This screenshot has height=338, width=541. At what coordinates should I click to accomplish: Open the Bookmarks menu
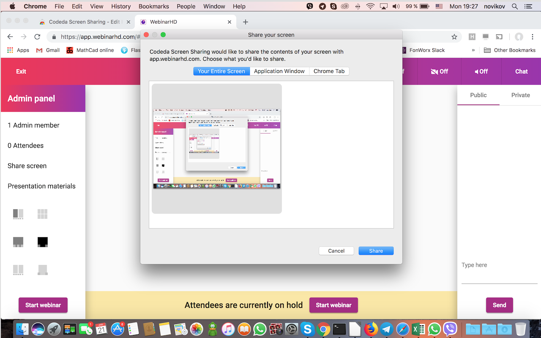pyautogui.click(x=153, y=6)
